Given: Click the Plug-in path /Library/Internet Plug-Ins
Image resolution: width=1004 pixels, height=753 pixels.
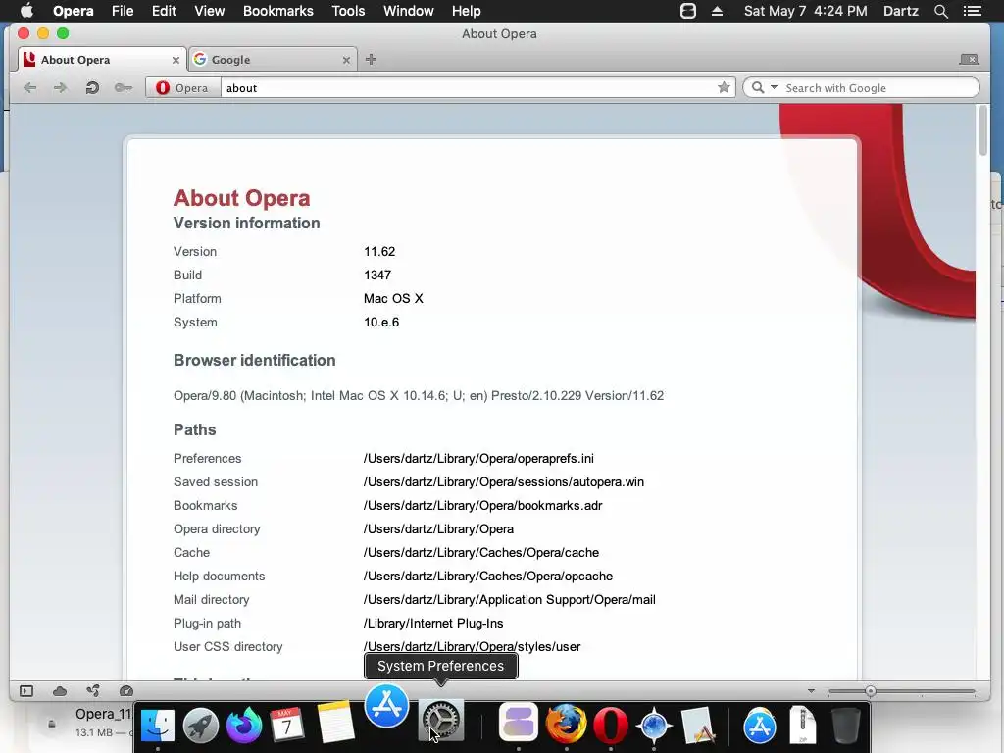Looking at the screenshot, I should [x=433, y=624].
